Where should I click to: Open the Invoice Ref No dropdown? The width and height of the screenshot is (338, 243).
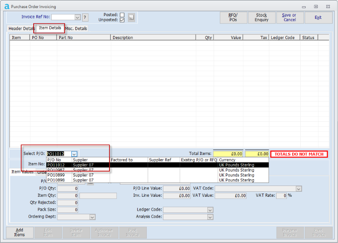pos(78,17)
